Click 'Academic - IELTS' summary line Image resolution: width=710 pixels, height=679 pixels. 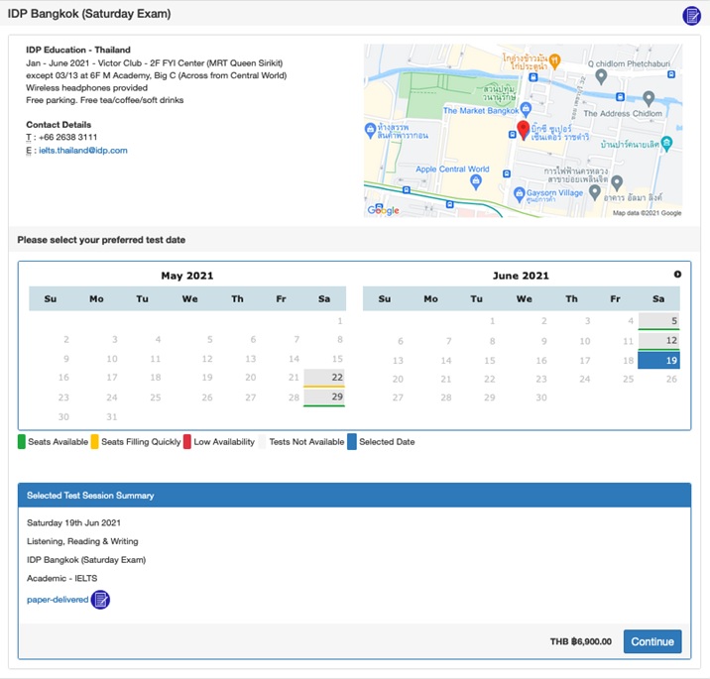[x=62, y=578]
